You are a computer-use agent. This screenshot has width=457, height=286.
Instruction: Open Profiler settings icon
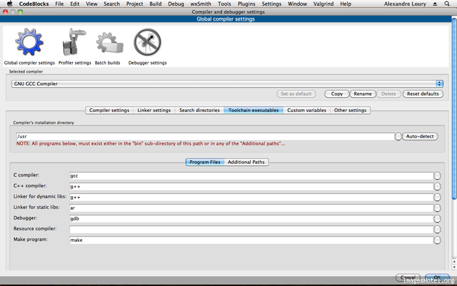(x=74, y=42)
